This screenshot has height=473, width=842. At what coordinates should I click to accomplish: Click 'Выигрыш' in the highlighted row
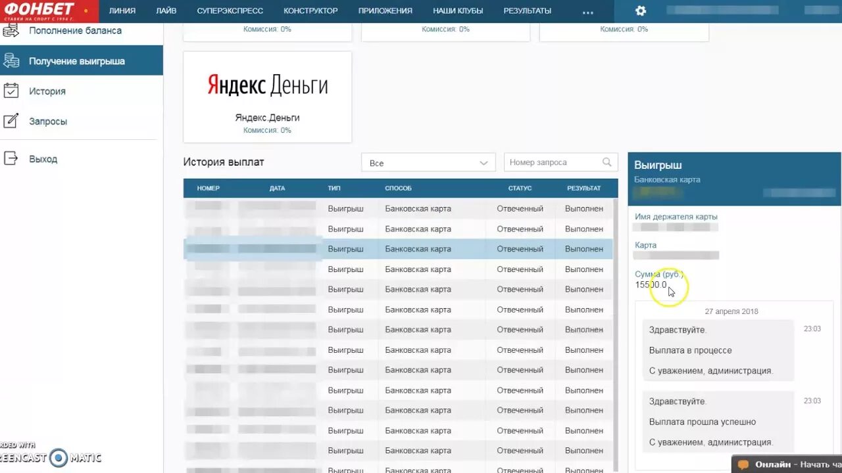click(345, 249)
